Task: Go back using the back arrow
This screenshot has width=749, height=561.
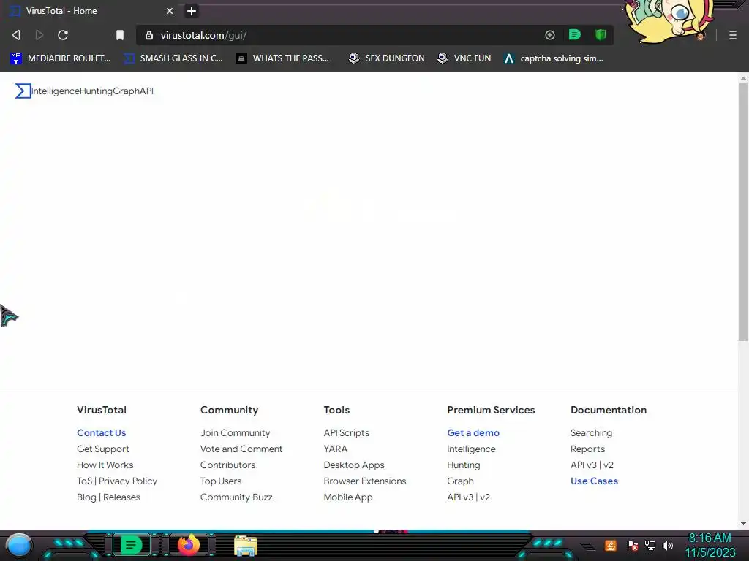Action: (16, 35)
